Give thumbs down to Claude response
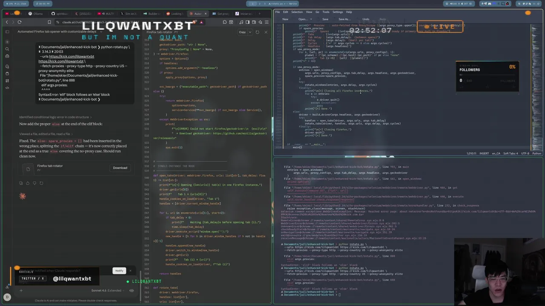 (34, 183)
